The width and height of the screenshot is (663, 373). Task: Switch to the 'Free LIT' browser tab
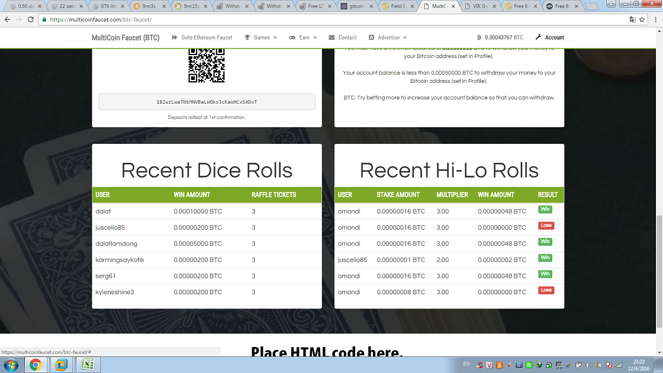point(316,6)
